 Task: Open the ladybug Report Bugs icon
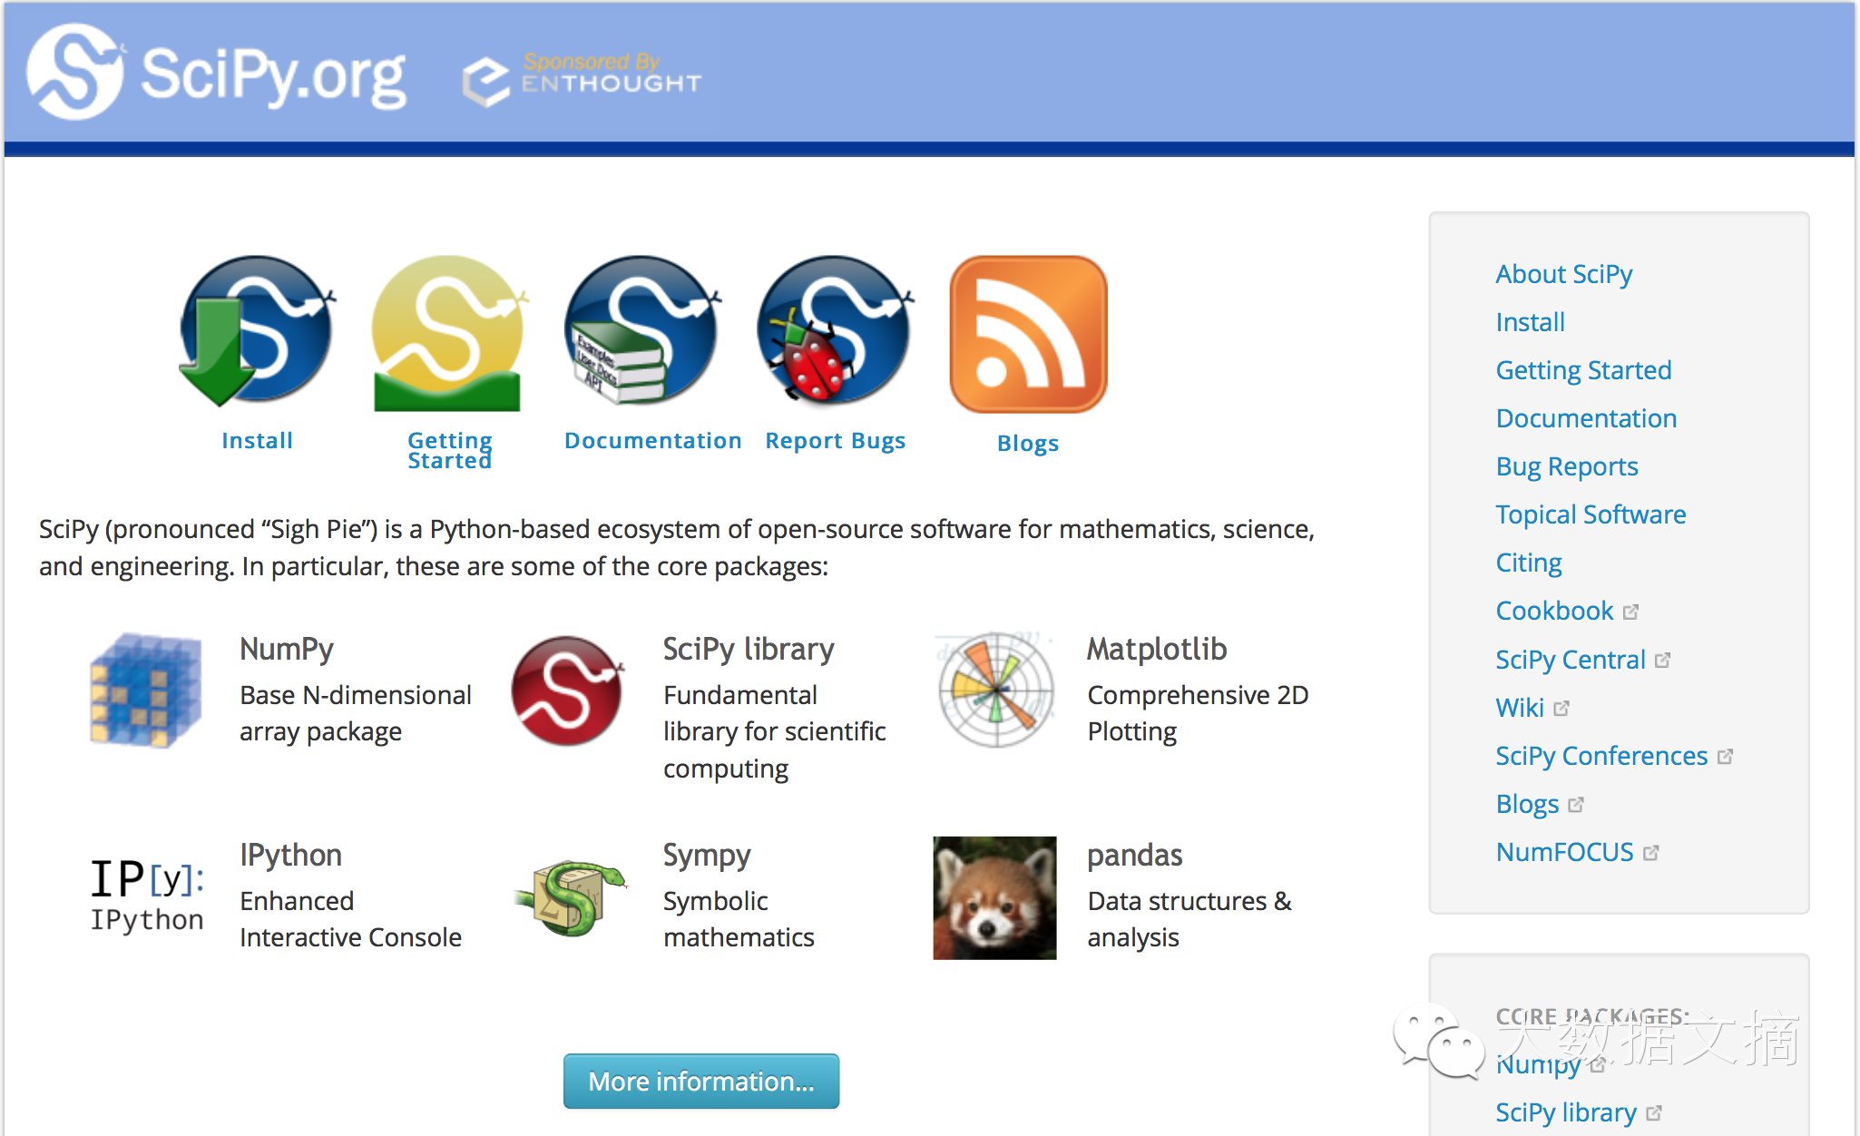coord(835,331)
